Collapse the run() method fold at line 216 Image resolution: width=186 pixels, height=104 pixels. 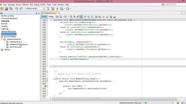(x=47, y=86)
